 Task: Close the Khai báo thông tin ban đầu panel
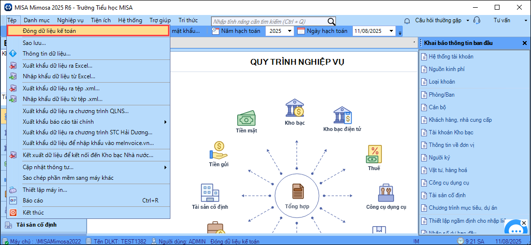[525, 43]
